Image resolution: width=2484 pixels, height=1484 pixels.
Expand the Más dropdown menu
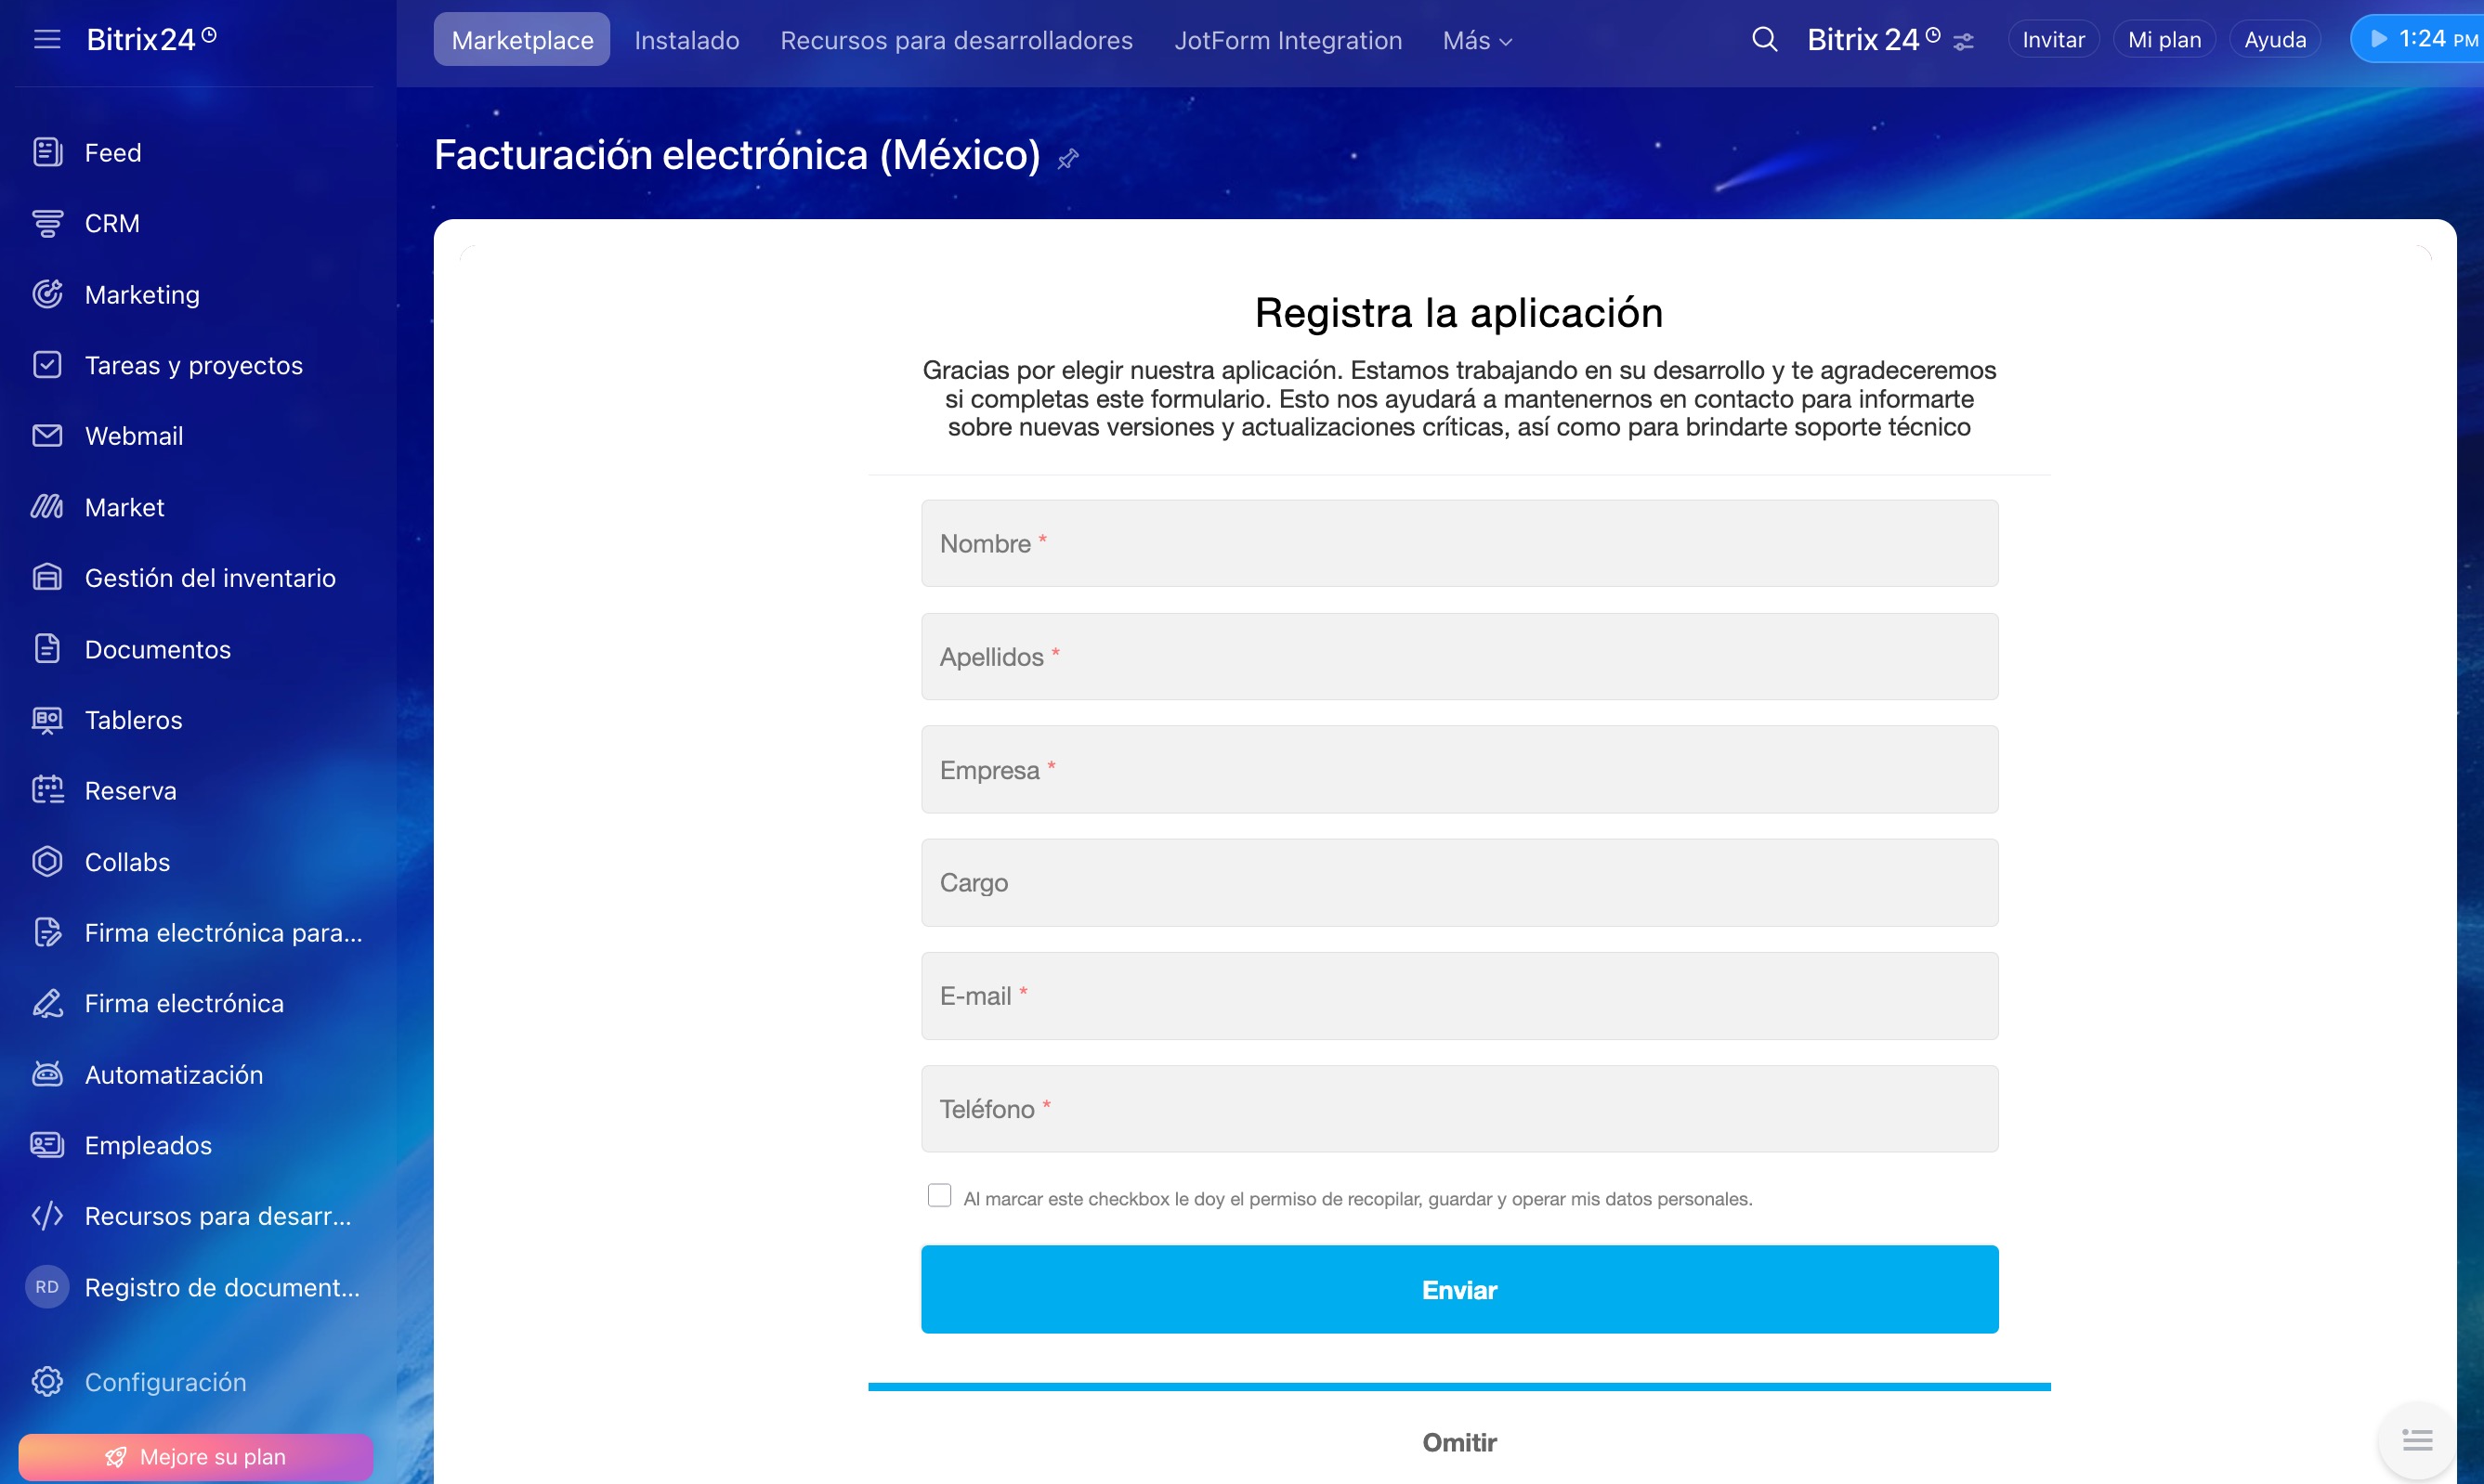(x=1477, y=40)
